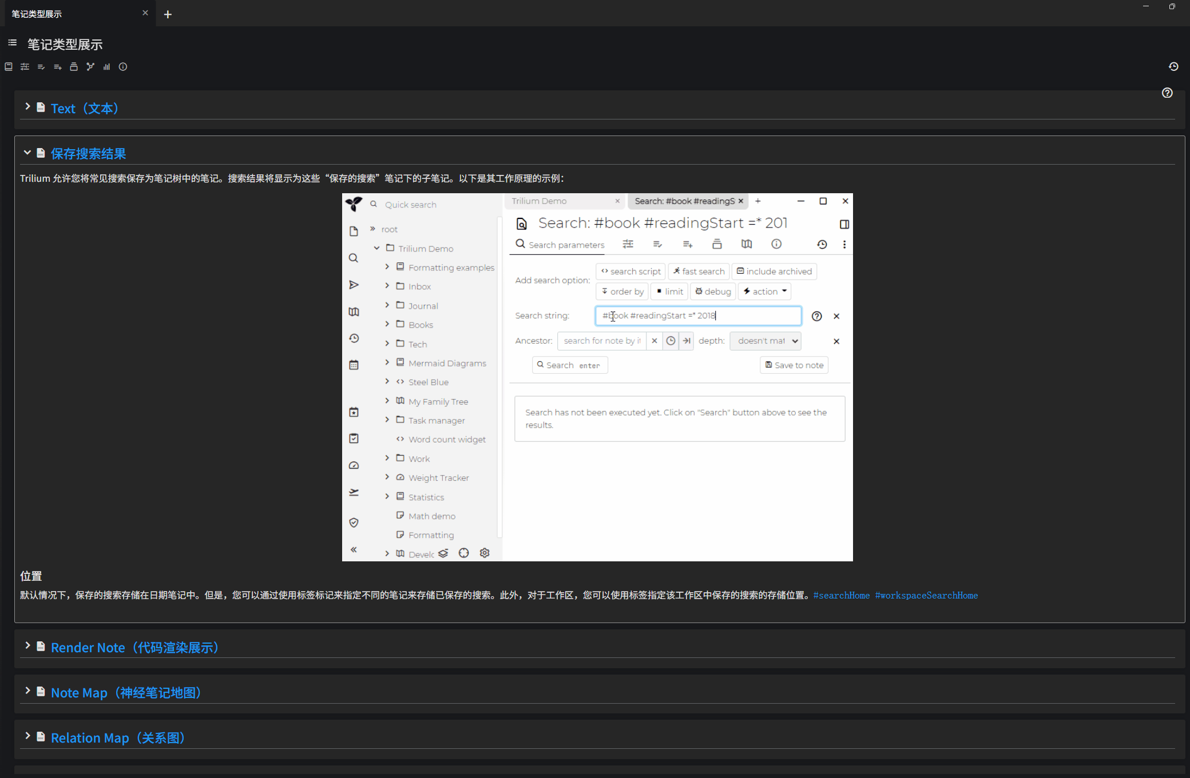
Task: Follow the #searchHome label link
Action: (841, 596)
